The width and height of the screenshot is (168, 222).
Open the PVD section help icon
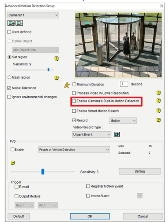(x=13, y=163)
